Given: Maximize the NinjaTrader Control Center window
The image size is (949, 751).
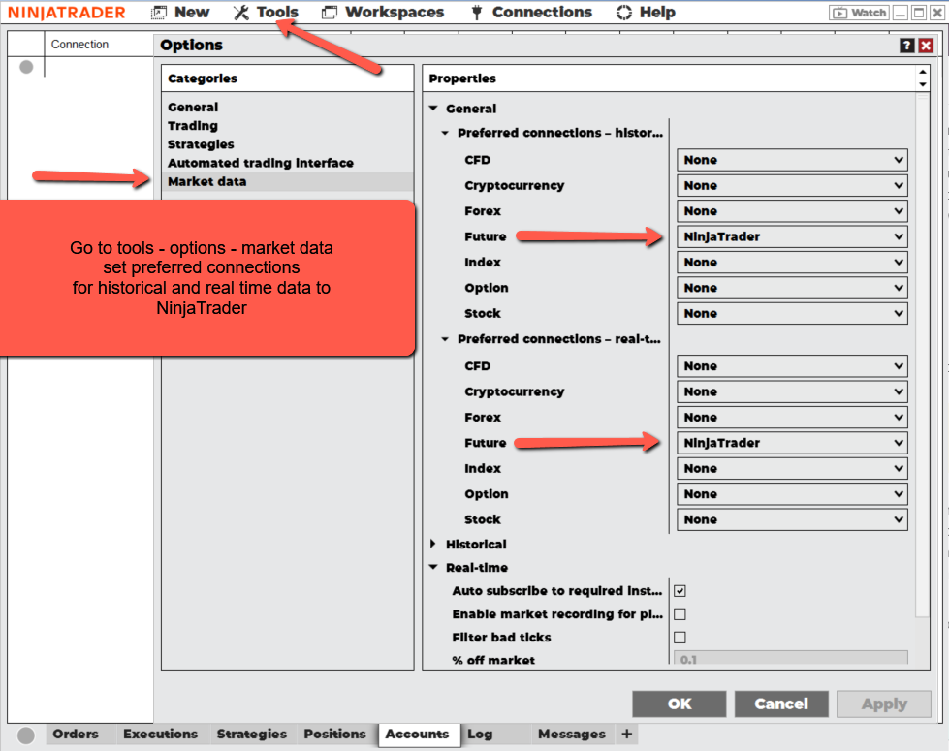Looking at the screenshot, I should point(919,13).
